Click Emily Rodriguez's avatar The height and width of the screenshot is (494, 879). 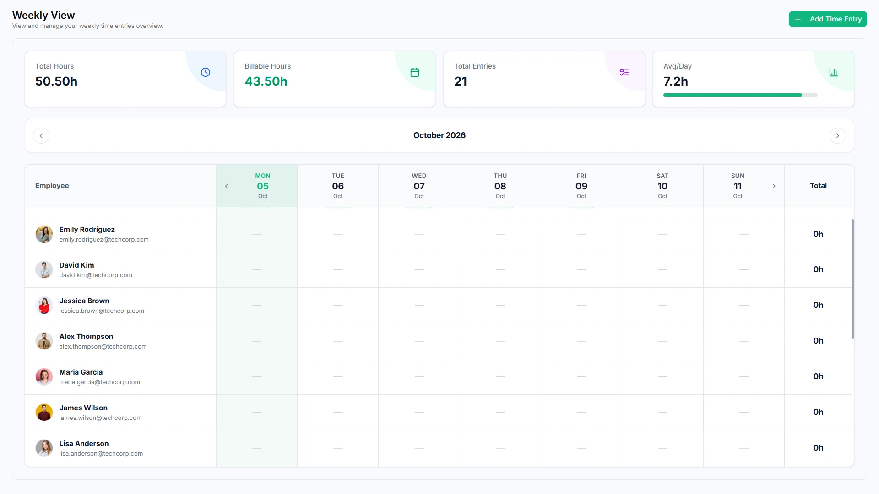(x=44, y=234)
